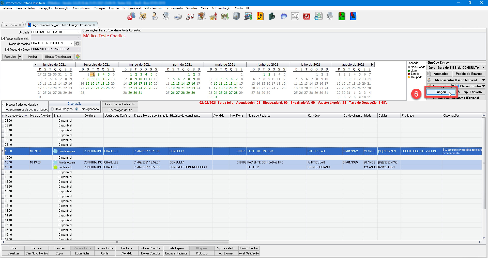Select the Hora Chegada radio button

(52, 109)
